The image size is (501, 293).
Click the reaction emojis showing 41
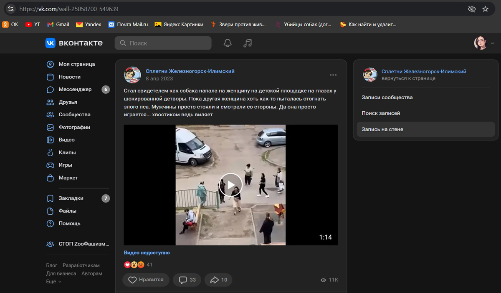(x=138, y=265)
